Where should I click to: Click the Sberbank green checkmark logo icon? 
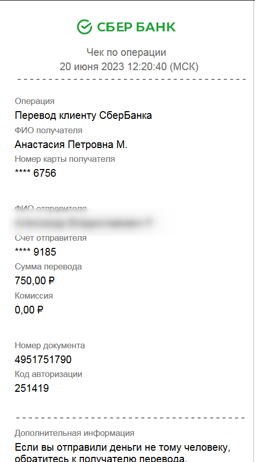click(84, 27)
